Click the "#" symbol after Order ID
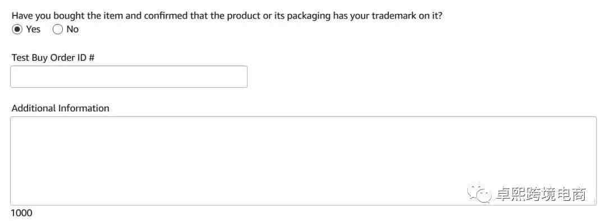Viewport: 606px width, 221px height. click(x=91, y=58)
